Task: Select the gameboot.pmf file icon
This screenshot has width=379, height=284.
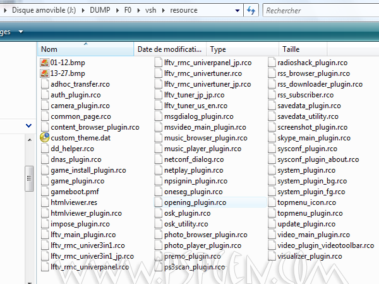Action: pyautogui.click(x=45, y=192)
